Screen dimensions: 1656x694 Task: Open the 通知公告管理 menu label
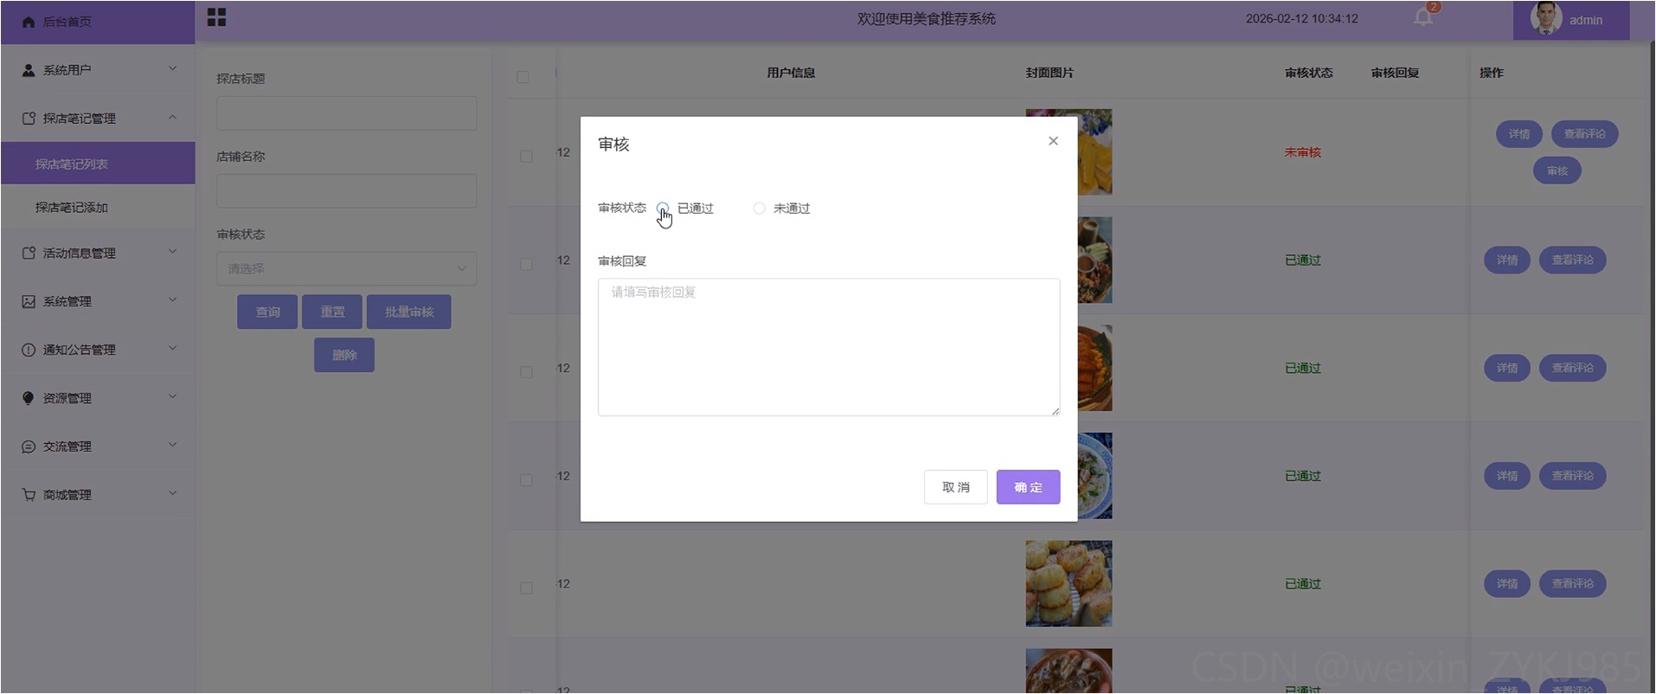click(79, 350)
